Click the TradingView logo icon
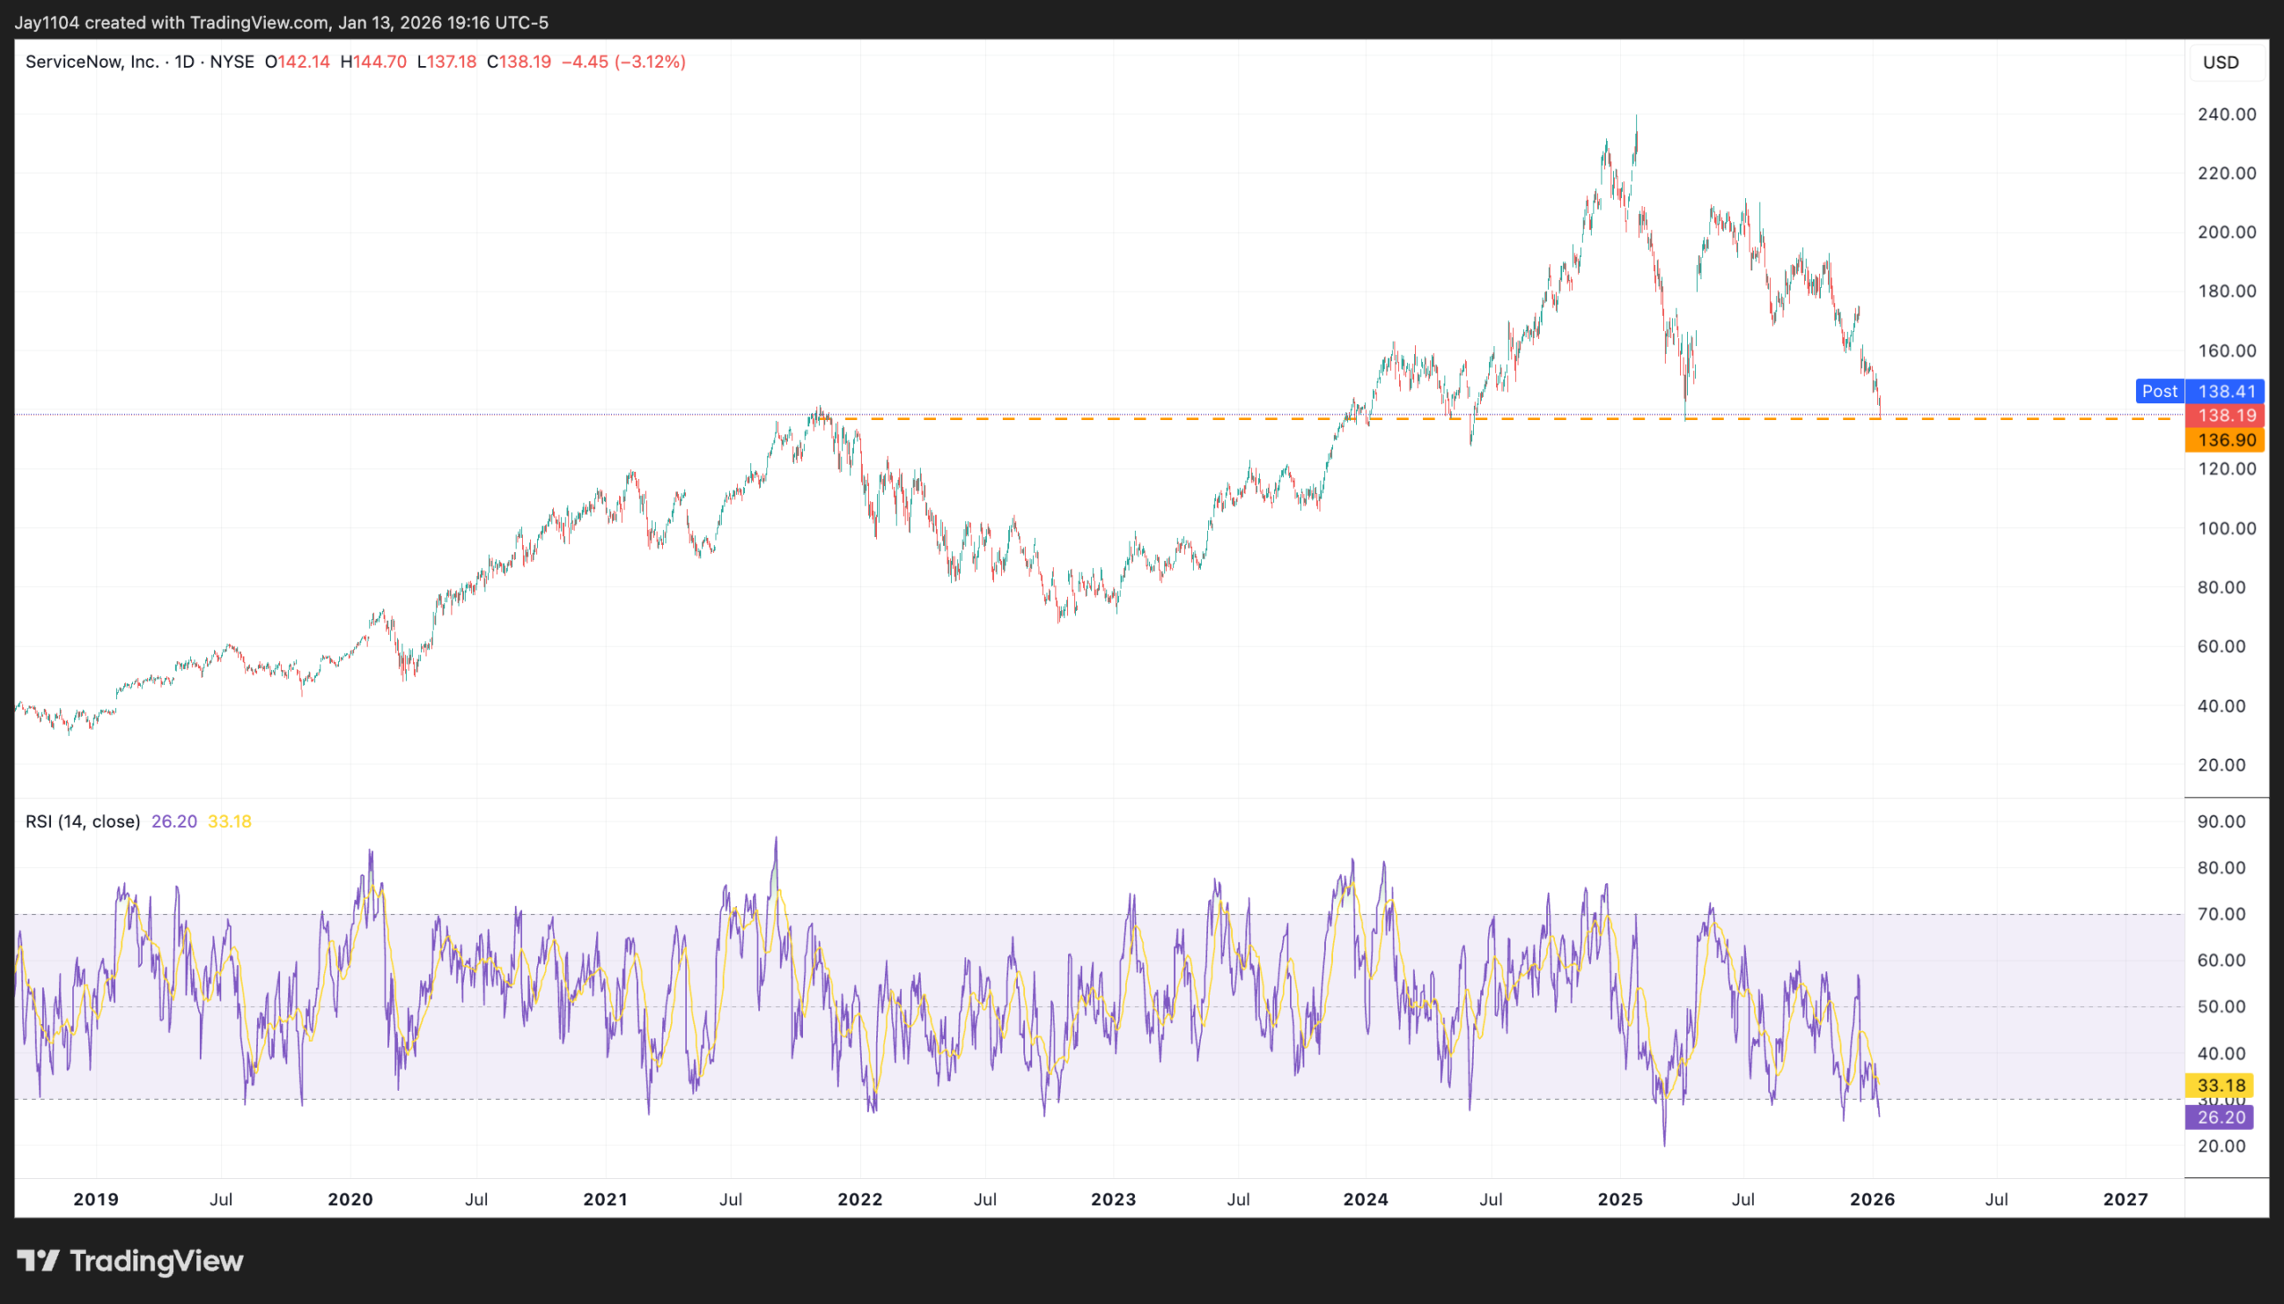The height and width of the screenshot is (1304, 2284). click(x=37, y=1261)
